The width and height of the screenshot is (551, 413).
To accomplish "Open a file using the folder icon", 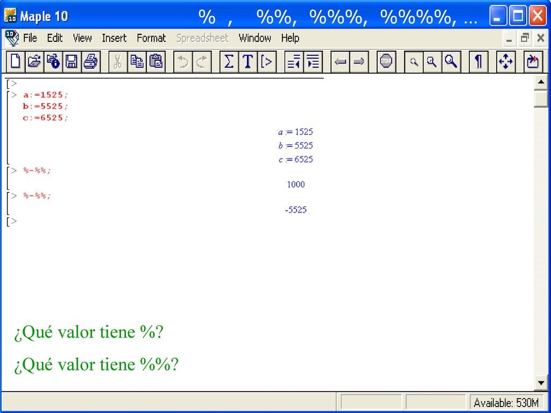I will pyautogui.click(x=34, y=62).
